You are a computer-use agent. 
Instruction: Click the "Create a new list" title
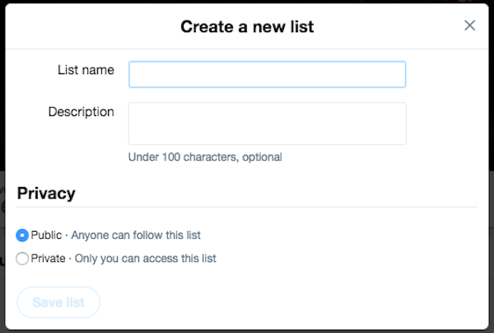pos(247,26)
